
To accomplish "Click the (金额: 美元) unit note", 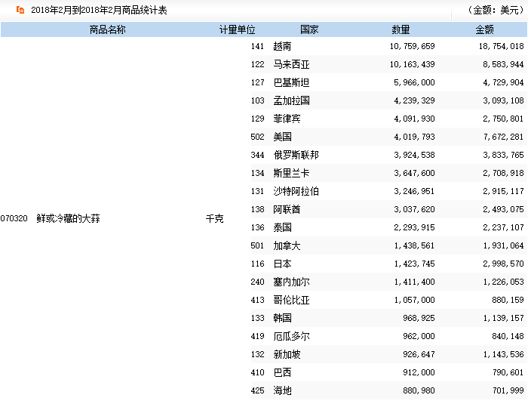I will tap(496, 10).
